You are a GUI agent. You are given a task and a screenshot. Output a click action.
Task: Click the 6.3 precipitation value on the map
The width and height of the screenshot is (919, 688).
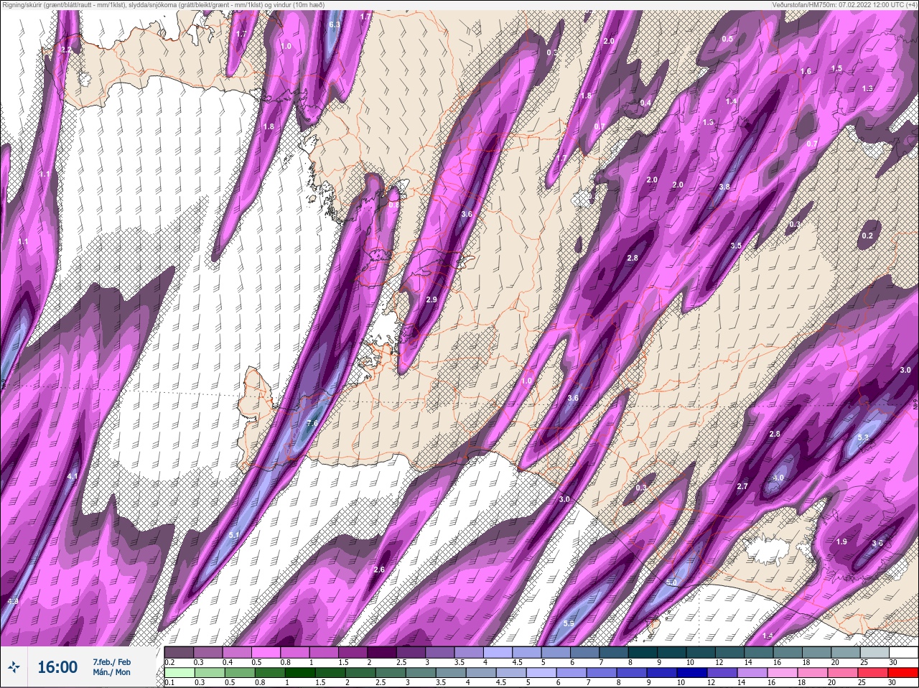334,24
